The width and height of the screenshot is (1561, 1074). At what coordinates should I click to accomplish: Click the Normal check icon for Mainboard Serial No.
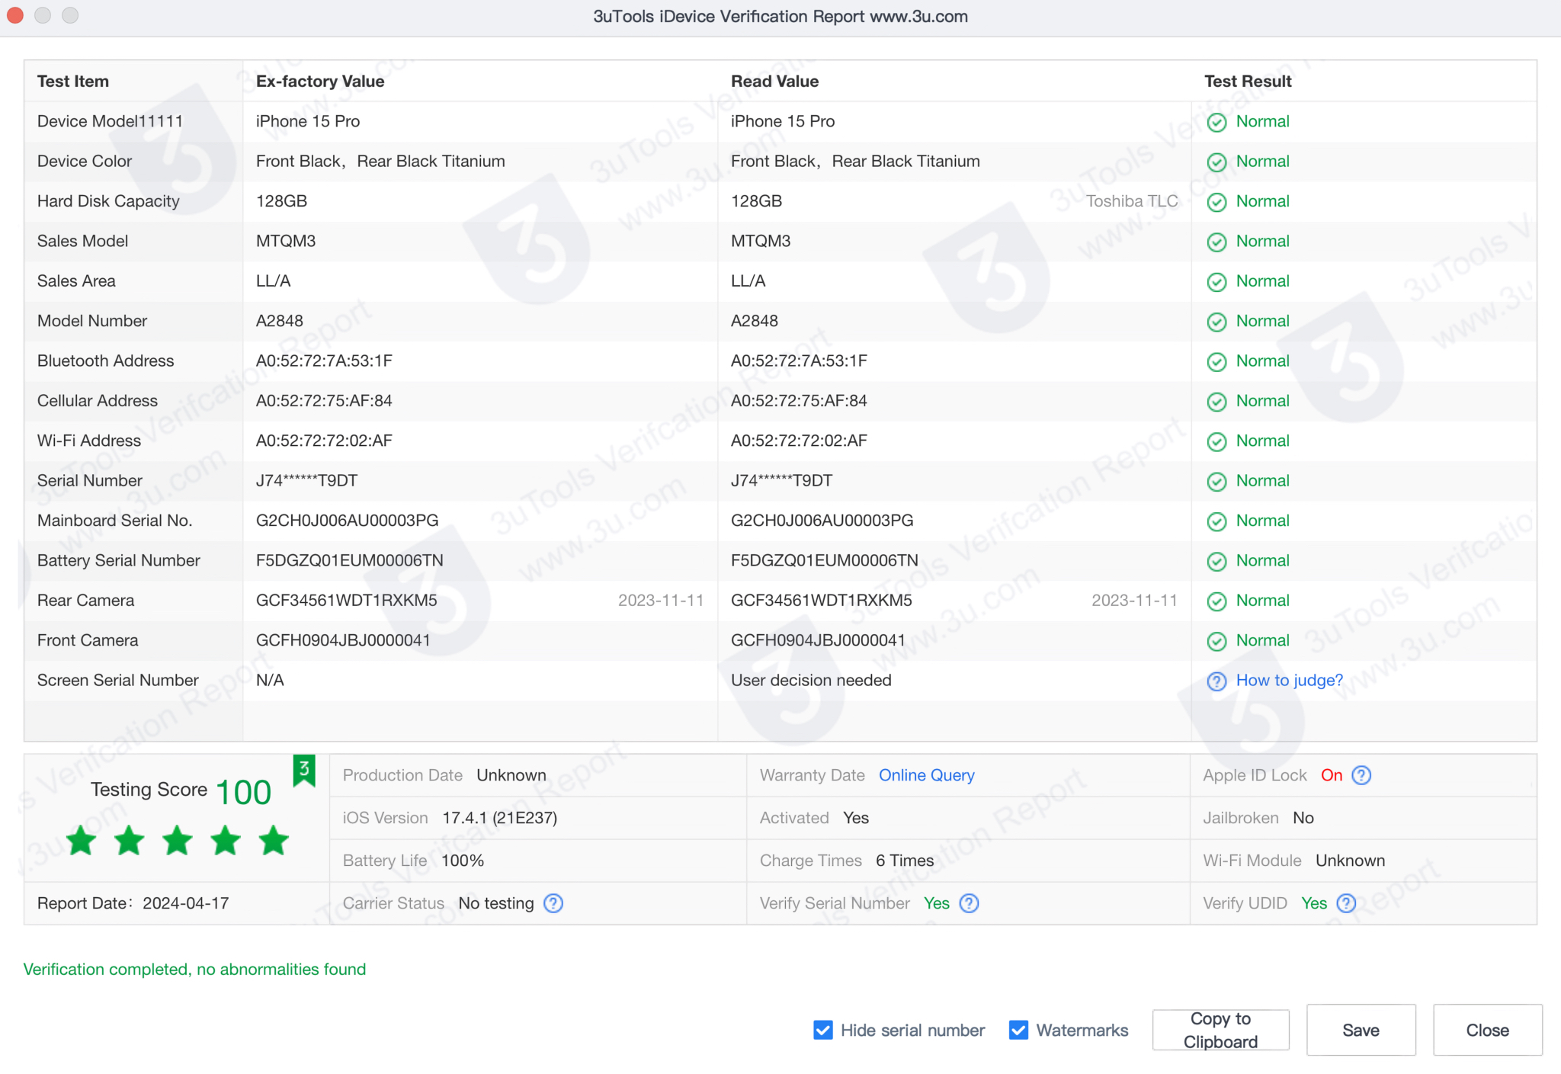[x=1216, y=521]
